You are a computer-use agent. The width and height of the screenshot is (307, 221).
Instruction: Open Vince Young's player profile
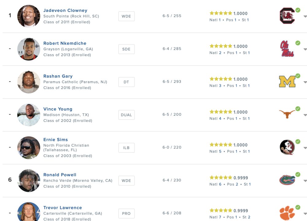[58, 109]
